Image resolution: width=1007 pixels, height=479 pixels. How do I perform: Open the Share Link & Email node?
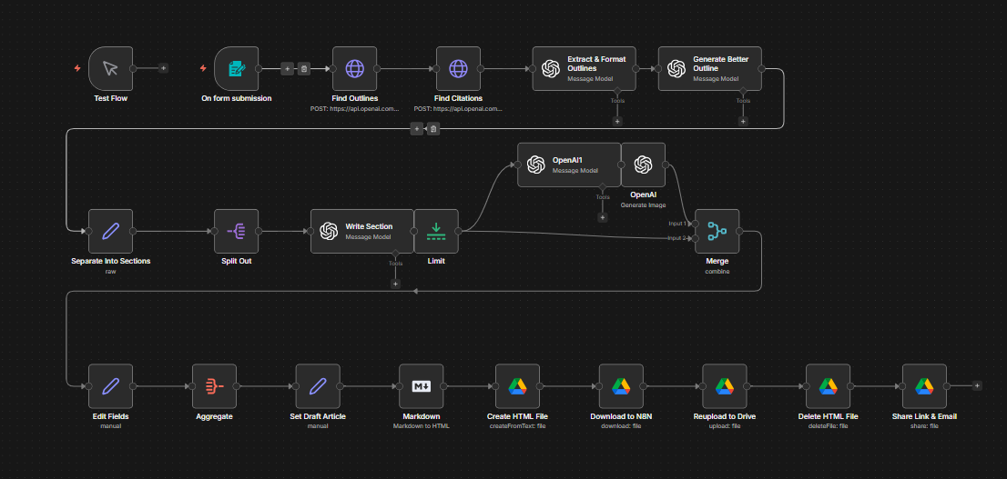tap(923, 386)
